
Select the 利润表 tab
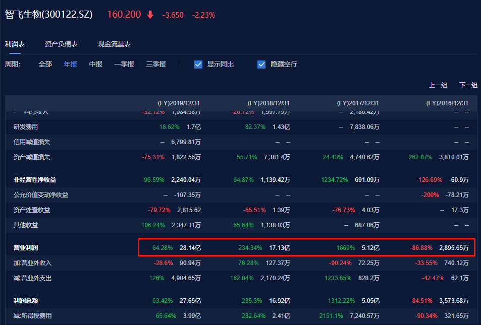point(15,44)
